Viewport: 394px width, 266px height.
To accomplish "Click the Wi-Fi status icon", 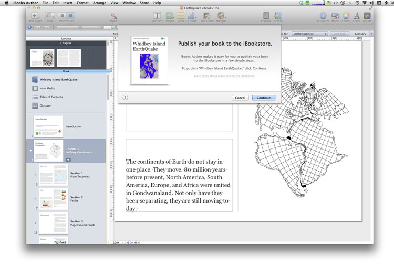I will point(365,3).
